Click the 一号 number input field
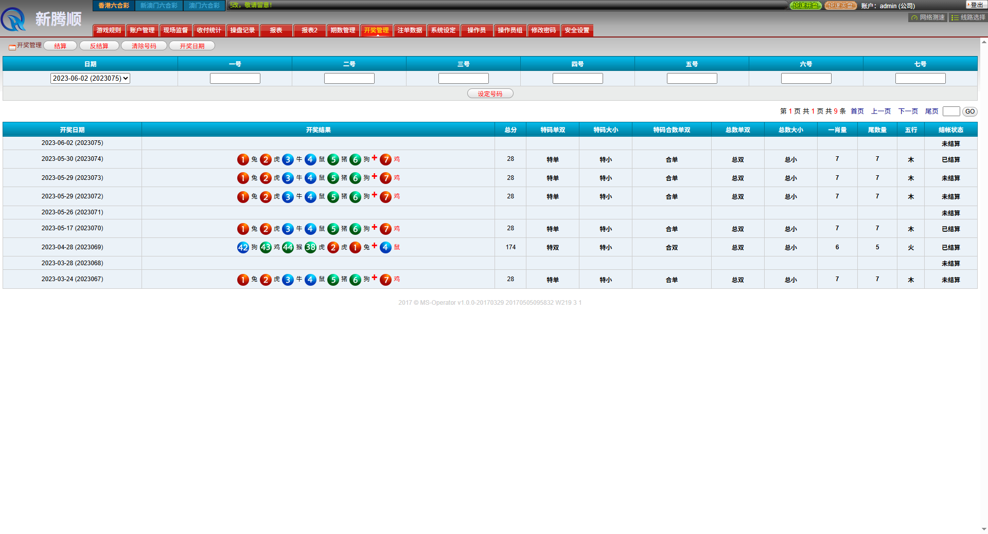988x534 pixels. point(235,79)
